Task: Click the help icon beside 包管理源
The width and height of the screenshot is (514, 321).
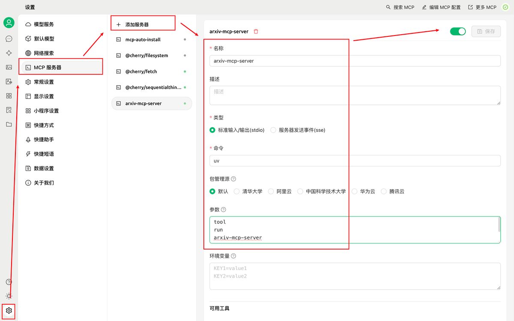Action: tap(233, 179)
